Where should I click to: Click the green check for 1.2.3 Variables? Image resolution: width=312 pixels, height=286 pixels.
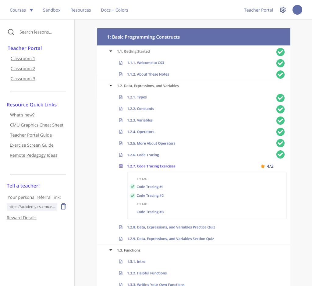point(280,120)
